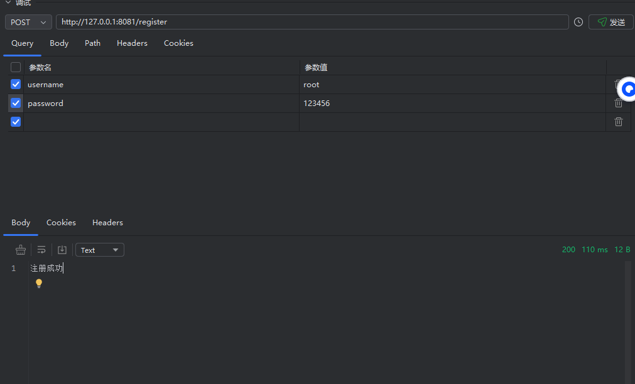The image size is (635, 384).
Task: Click the 发送 send button
Action: pos(611,22)
